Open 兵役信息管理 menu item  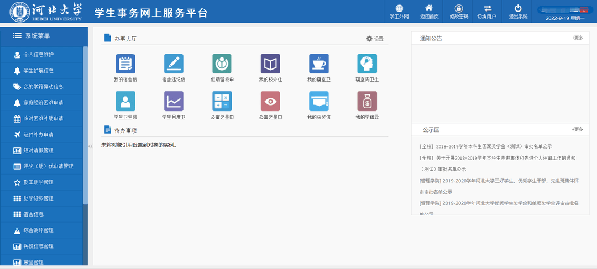coord(41,246)
